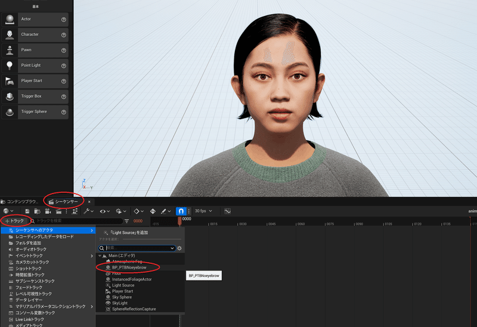The width and height of the screenshot is (477, 327).
Task: Click the Pawn chess piece icon
Action: (10, 50)
